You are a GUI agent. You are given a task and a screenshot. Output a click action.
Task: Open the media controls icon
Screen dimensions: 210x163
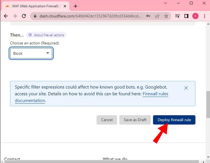177,16
